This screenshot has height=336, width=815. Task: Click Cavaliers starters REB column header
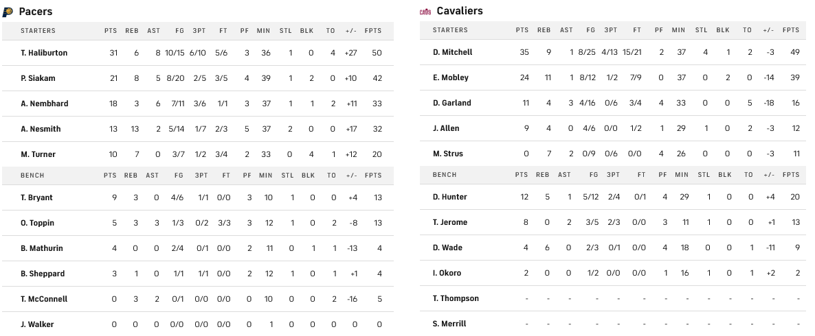(544, 30)
